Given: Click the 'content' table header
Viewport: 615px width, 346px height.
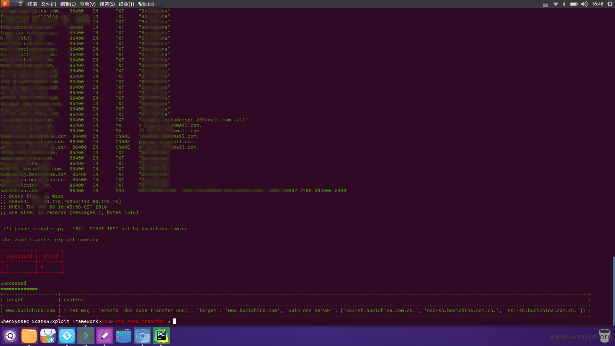Looking at the screenshot, I should [x=74, y=299].
